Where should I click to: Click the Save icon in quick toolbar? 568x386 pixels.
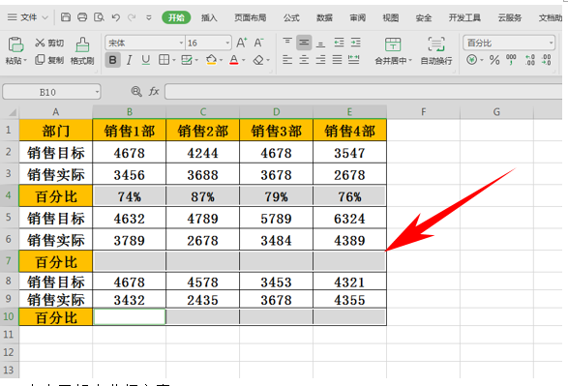[x=66, y=17]
